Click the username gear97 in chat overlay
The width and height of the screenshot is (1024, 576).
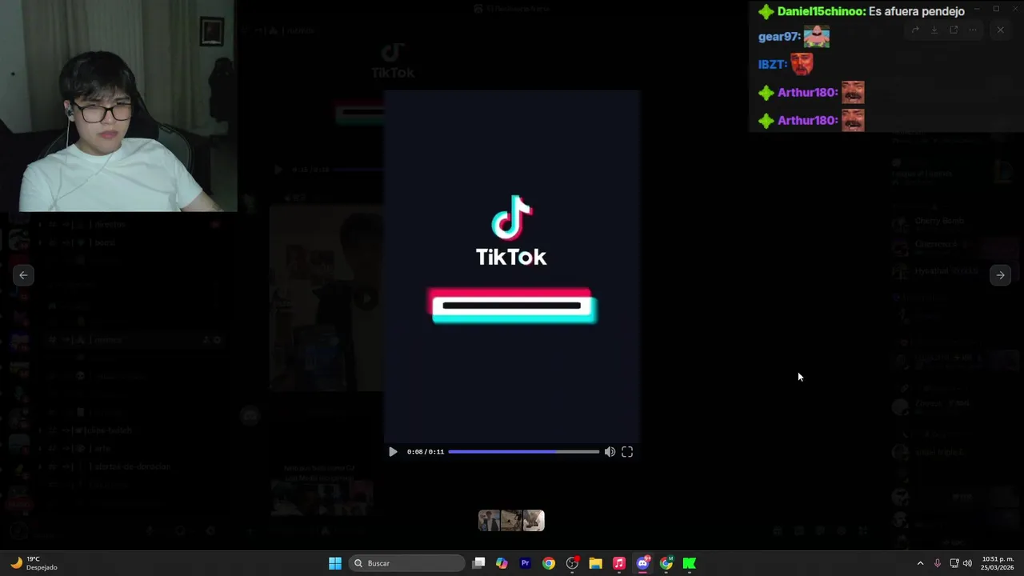tap(779, 37)
